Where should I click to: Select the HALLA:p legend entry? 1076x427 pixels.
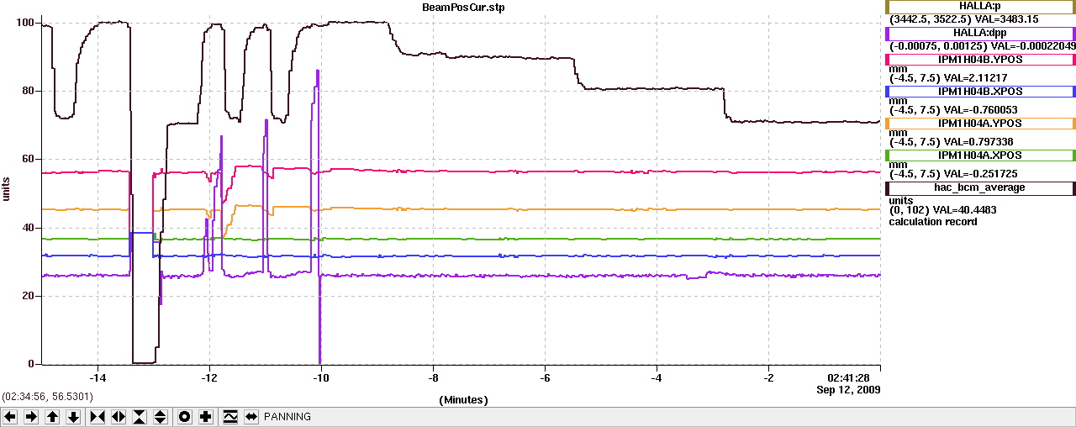coord(981,6)
